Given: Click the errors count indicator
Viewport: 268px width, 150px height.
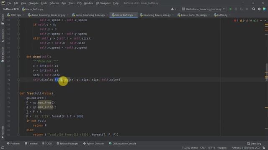Looking at the screenshot, I should tap(236, 20).
